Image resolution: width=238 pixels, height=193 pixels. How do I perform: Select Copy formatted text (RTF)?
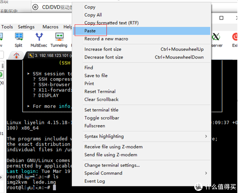coord(141,23)
